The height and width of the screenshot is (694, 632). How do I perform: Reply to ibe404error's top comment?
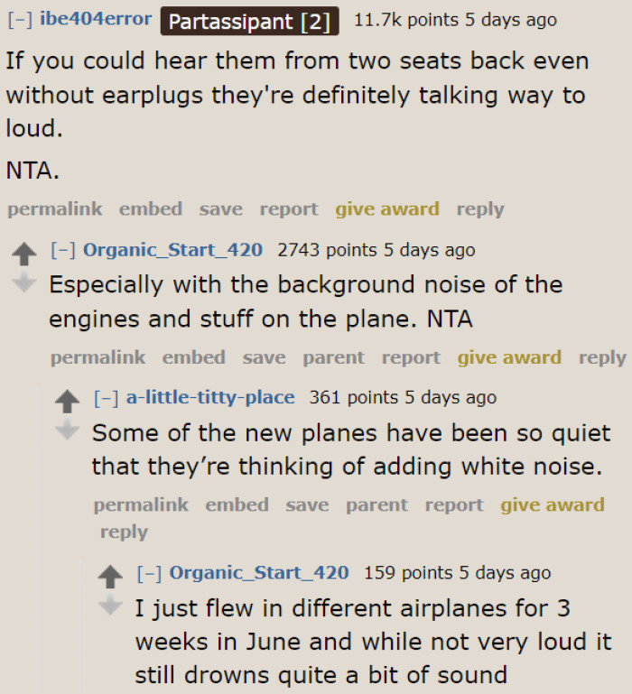(x=479, y=209)
